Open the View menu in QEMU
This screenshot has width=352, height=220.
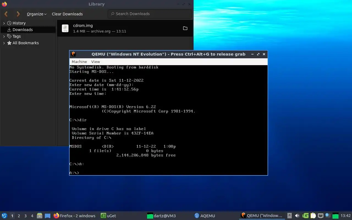tap(96, 62)
